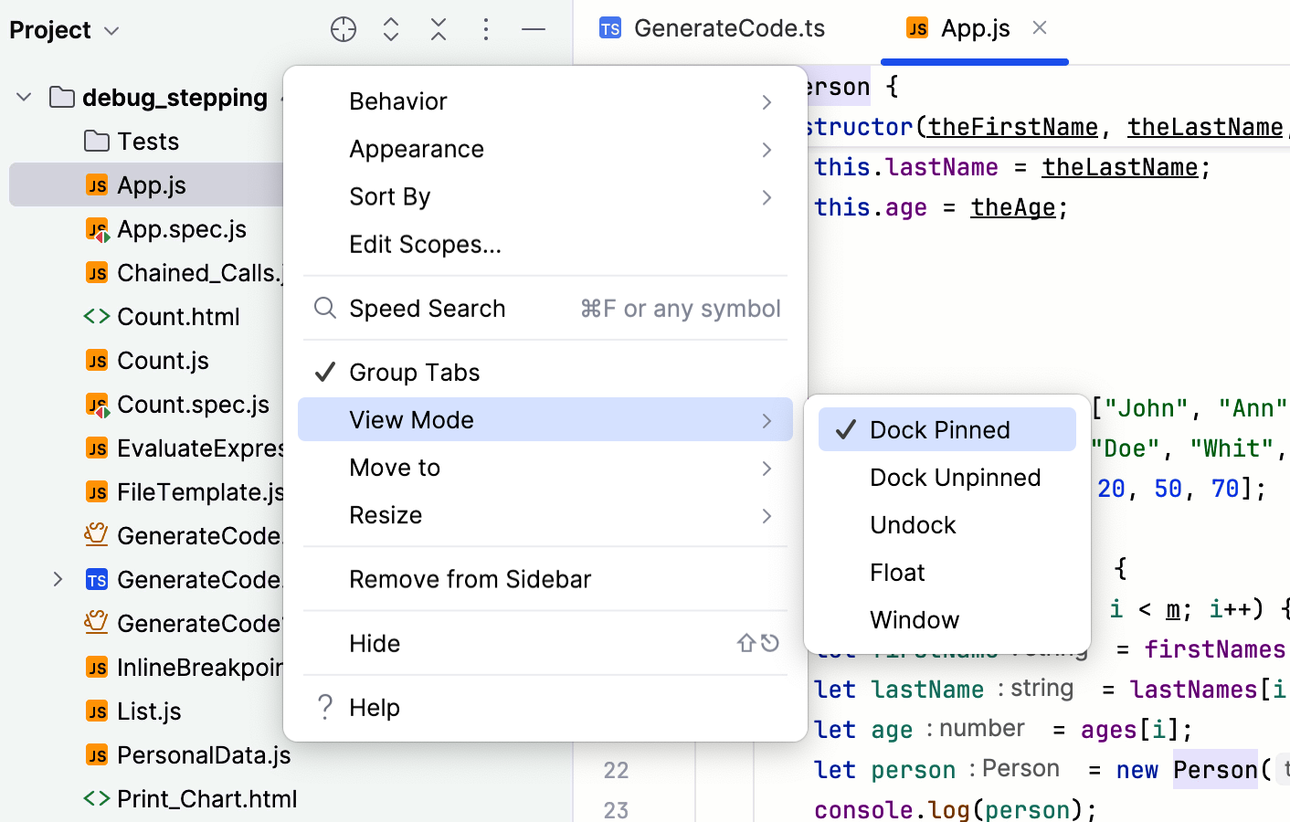
Task: Select PersonalData.js in the project tree
Action: [202, 754]
